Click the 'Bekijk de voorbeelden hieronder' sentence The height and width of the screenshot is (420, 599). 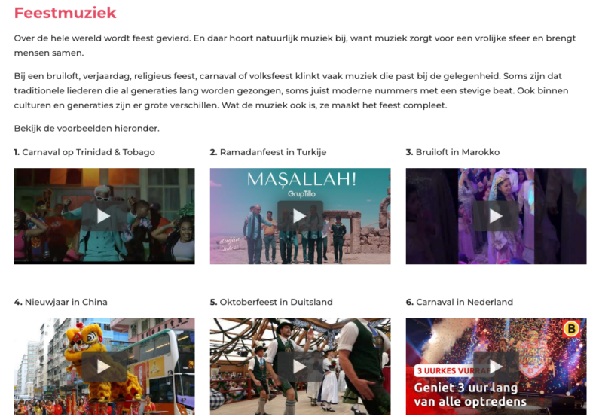(x=87, y=128)
